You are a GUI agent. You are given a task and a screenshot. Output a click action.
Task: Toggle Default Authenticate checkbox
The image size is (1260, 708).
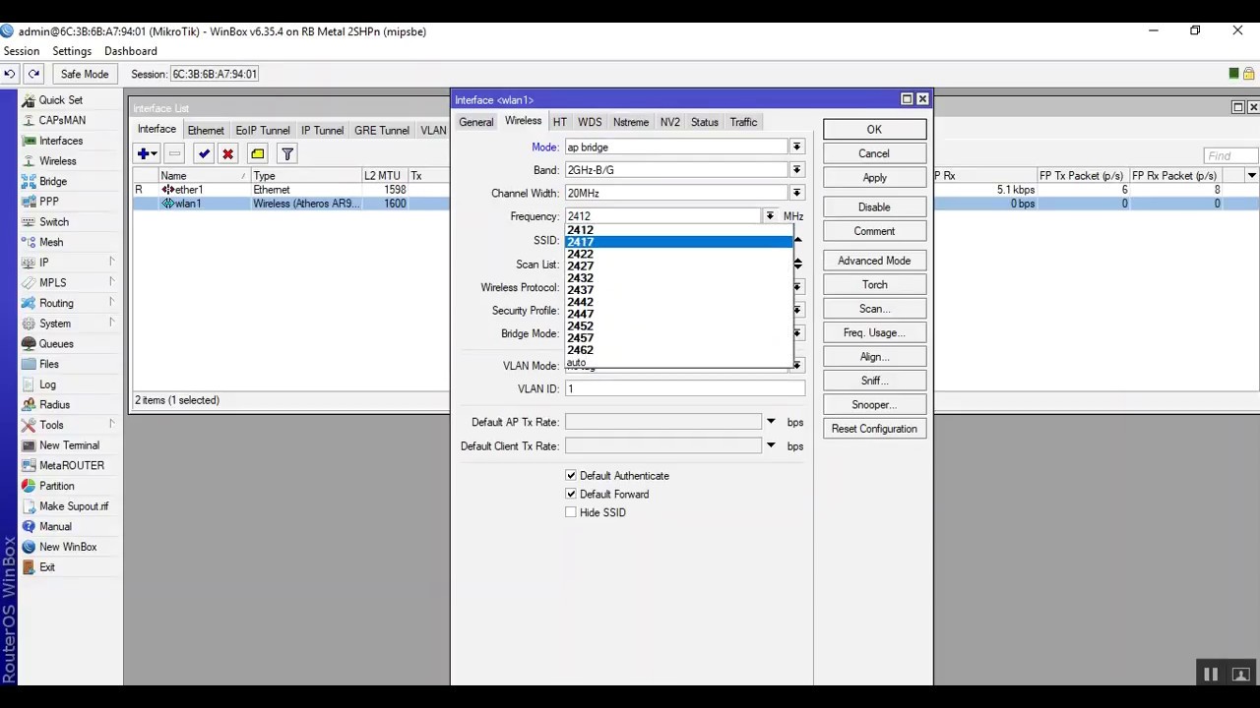571,476
